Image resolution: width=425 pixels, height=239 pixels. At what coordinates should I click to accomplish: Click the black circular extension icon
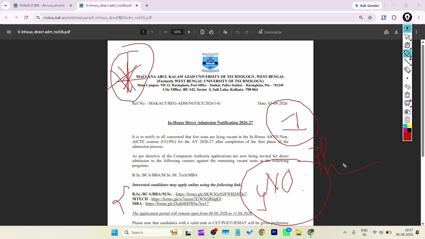407,17
